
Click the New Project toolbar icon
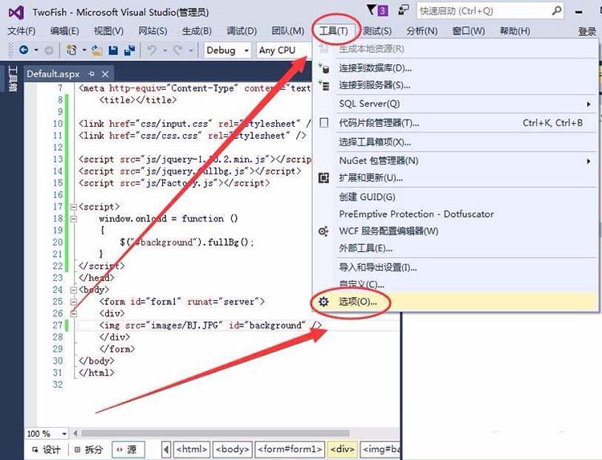[x=71, y=50]
